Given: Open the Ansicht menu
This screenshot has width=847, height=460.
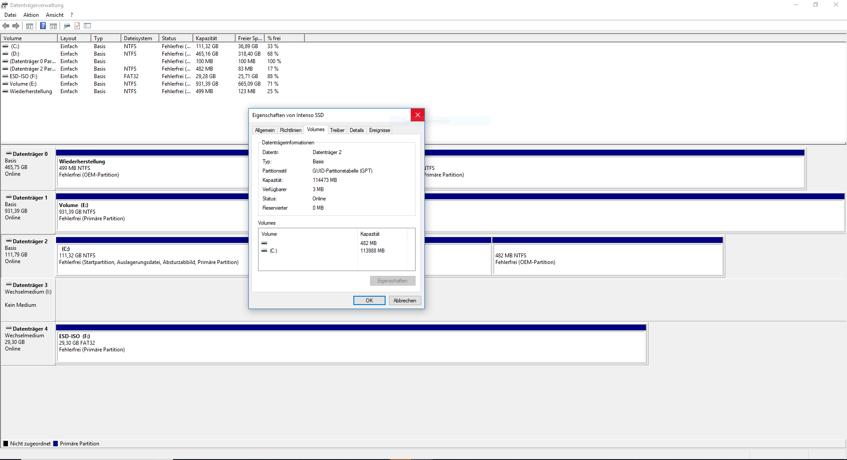Looking at the screenshot, I should [55, 15].
